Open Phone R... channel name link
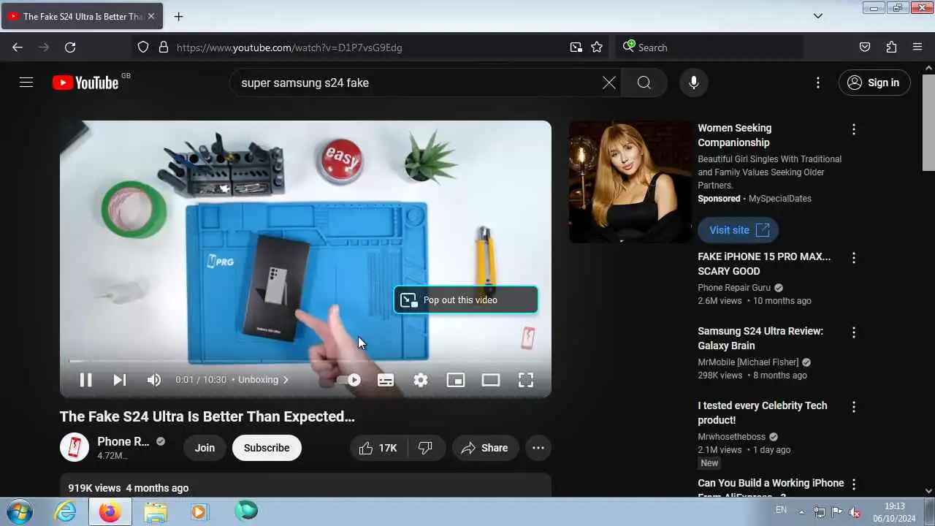935x526 pixels. (123, 441)
